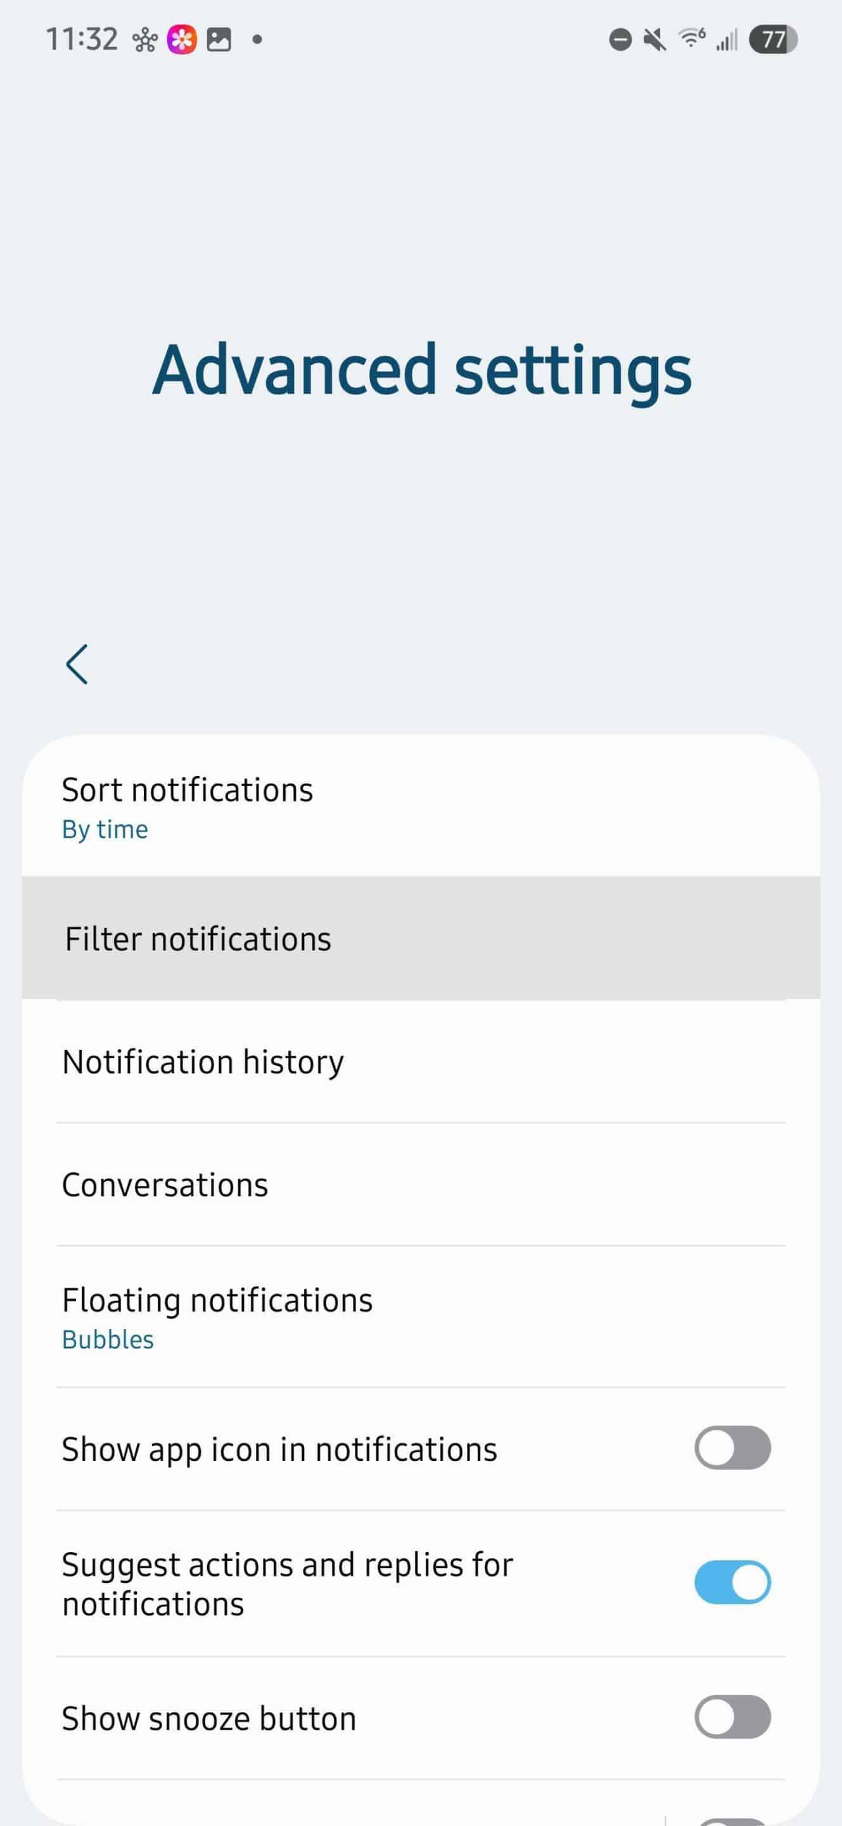Tap the Advanced settings page title

(421, 370)
